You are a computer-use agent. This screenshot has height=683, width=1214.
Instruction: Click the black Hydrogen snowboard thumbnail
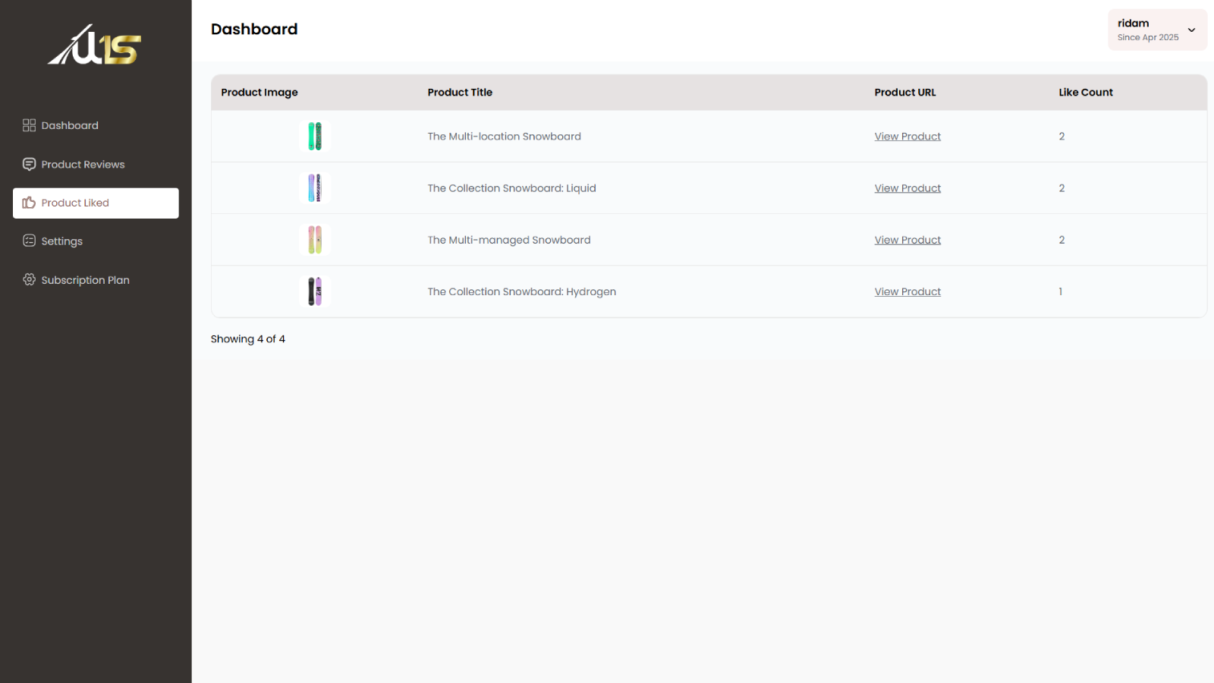[315, 291]
